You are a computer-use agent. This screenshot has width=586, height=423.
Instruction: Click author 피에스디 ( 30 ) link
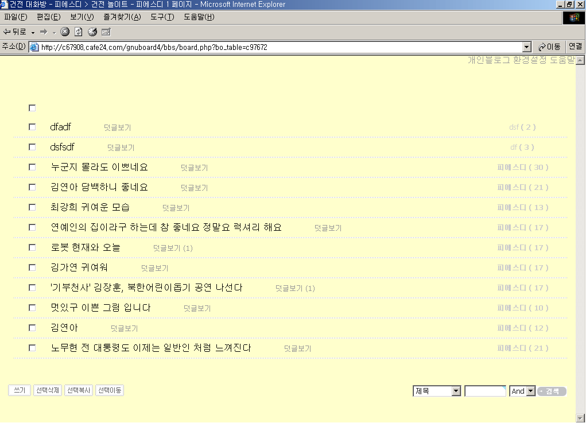point(523,168)
